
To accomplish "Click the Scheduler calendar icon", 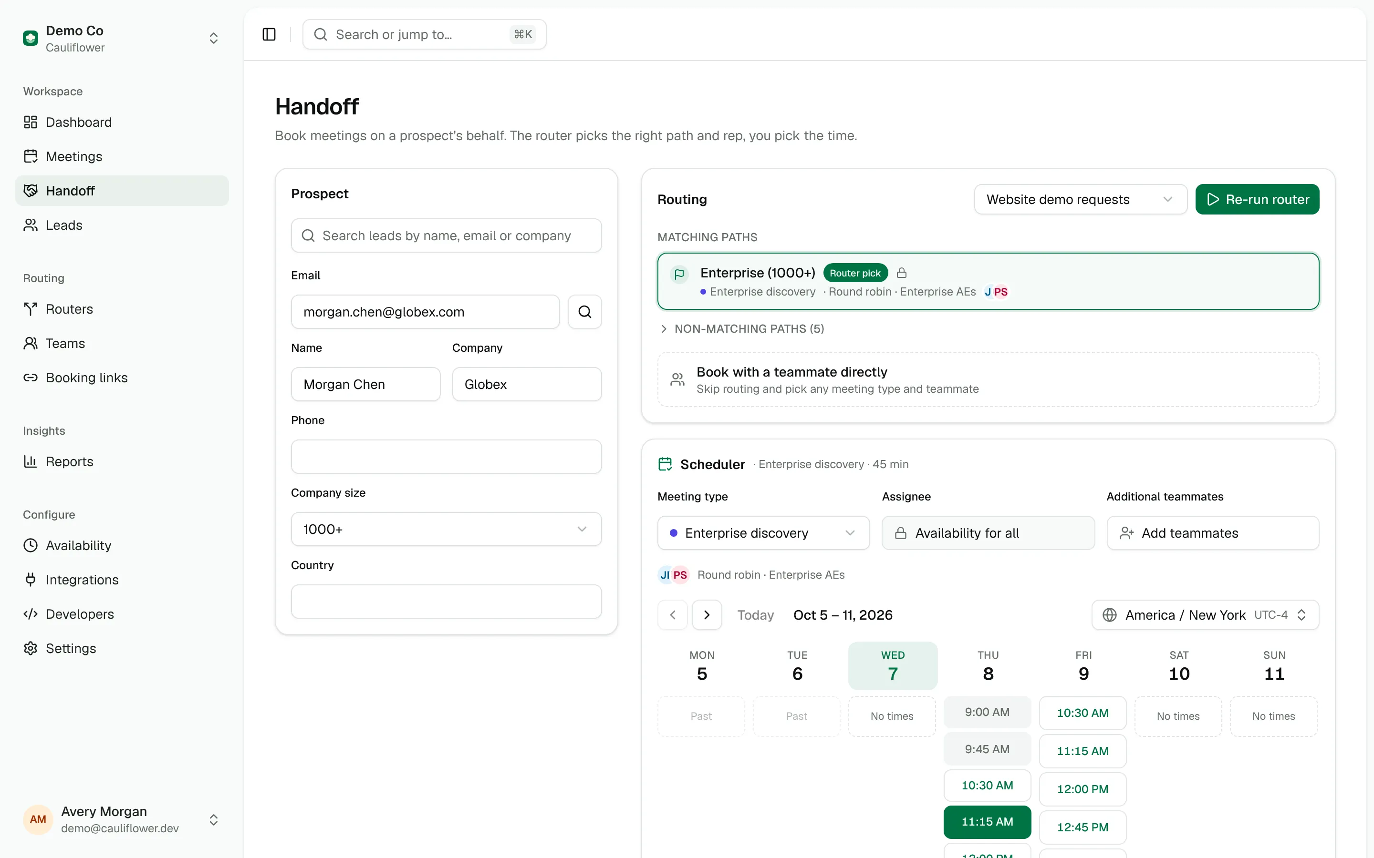I will click(665, 464).
